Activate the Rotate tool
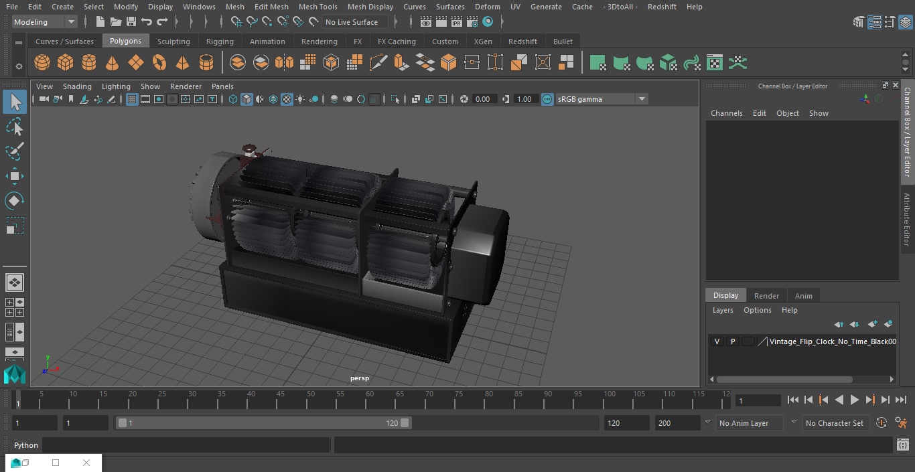This screenshot has height=472, width=915. click(15, 201)
